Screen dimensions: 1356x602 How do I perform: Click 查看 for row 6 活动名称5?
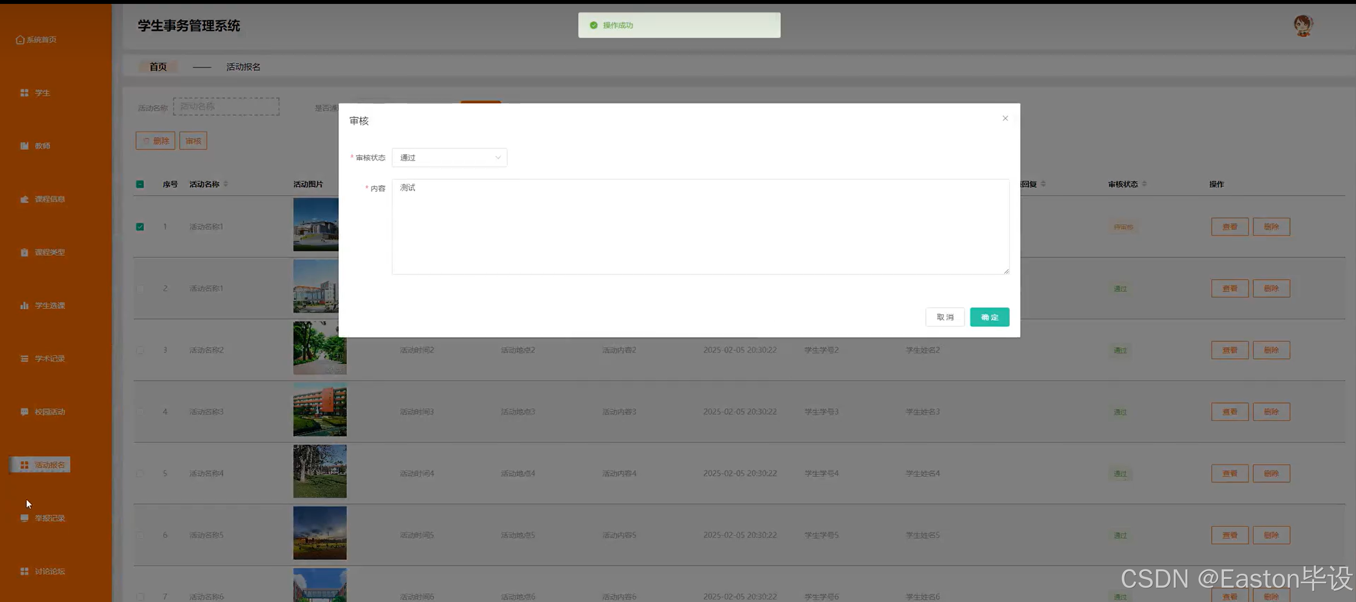coord(1230,535)
